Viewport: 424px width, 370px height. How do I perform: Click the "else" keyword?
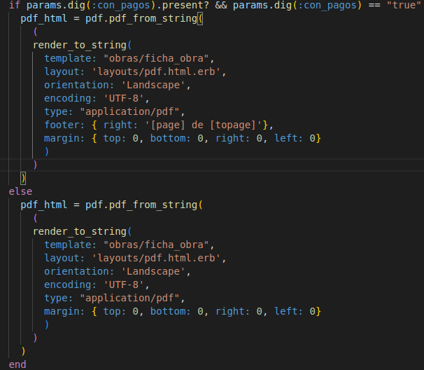coord(20,191)
